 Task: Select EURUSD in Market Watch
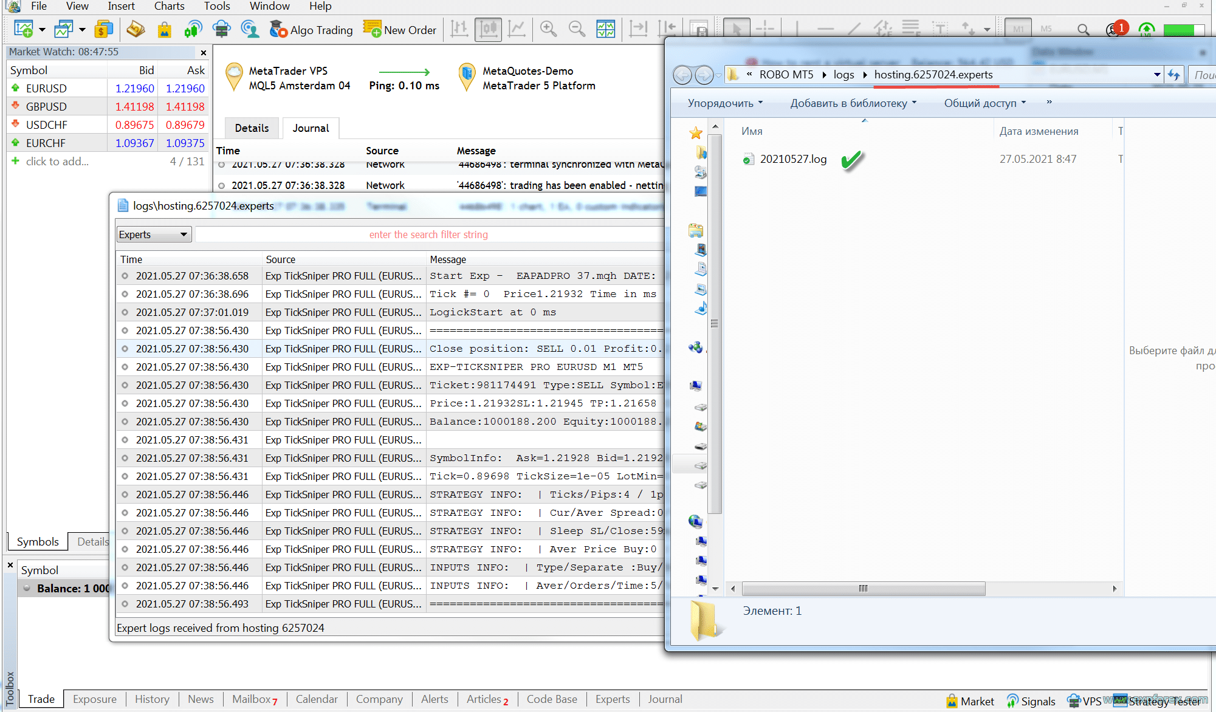click(x=108, y=88)
